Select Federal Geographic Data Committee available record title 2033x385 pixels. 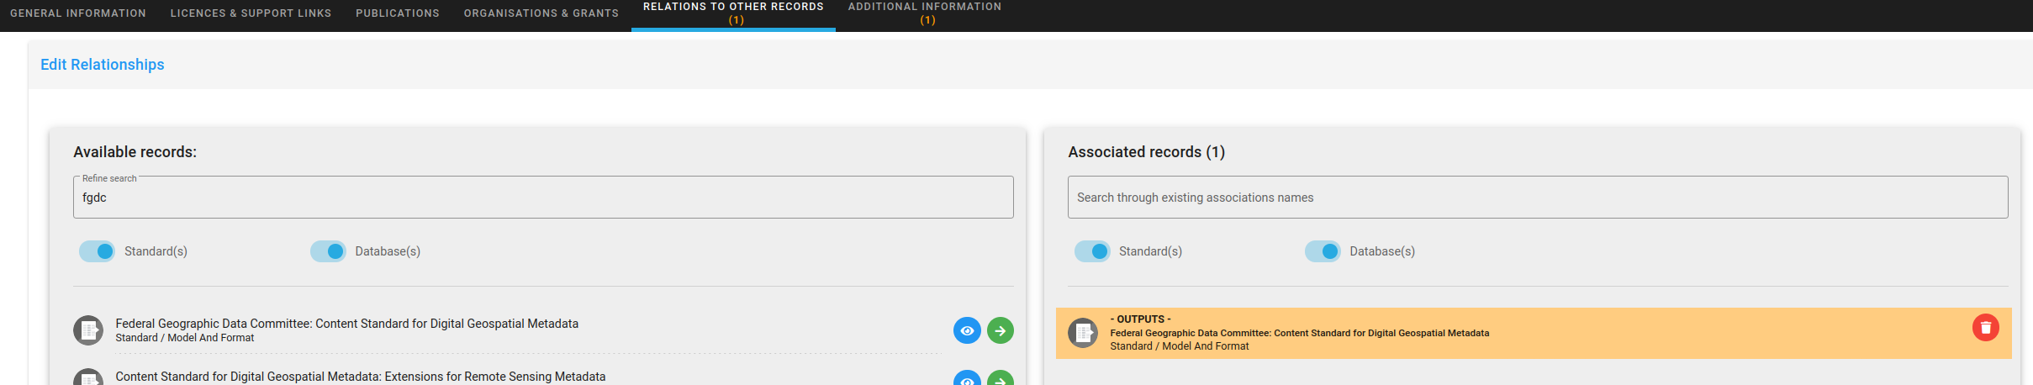click(x=346, y=324)
